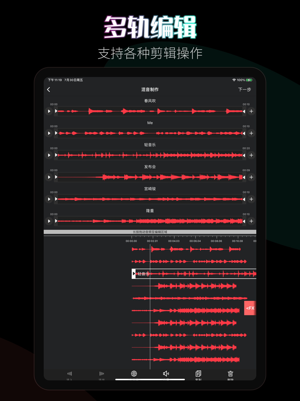Open the red FX effects panel
Image resolution: width=300 pixels, height=401 pixels.
pos(250,308)
